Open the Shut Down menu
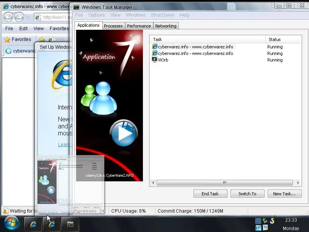 tap(163, 15)
